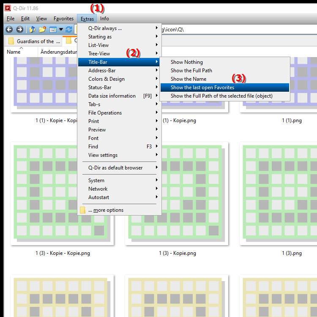Click the more options entry

click(120, 210)
